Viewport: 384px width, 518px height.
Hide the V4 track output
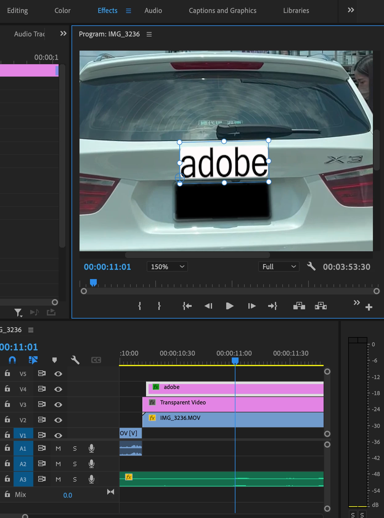(58, 389)
